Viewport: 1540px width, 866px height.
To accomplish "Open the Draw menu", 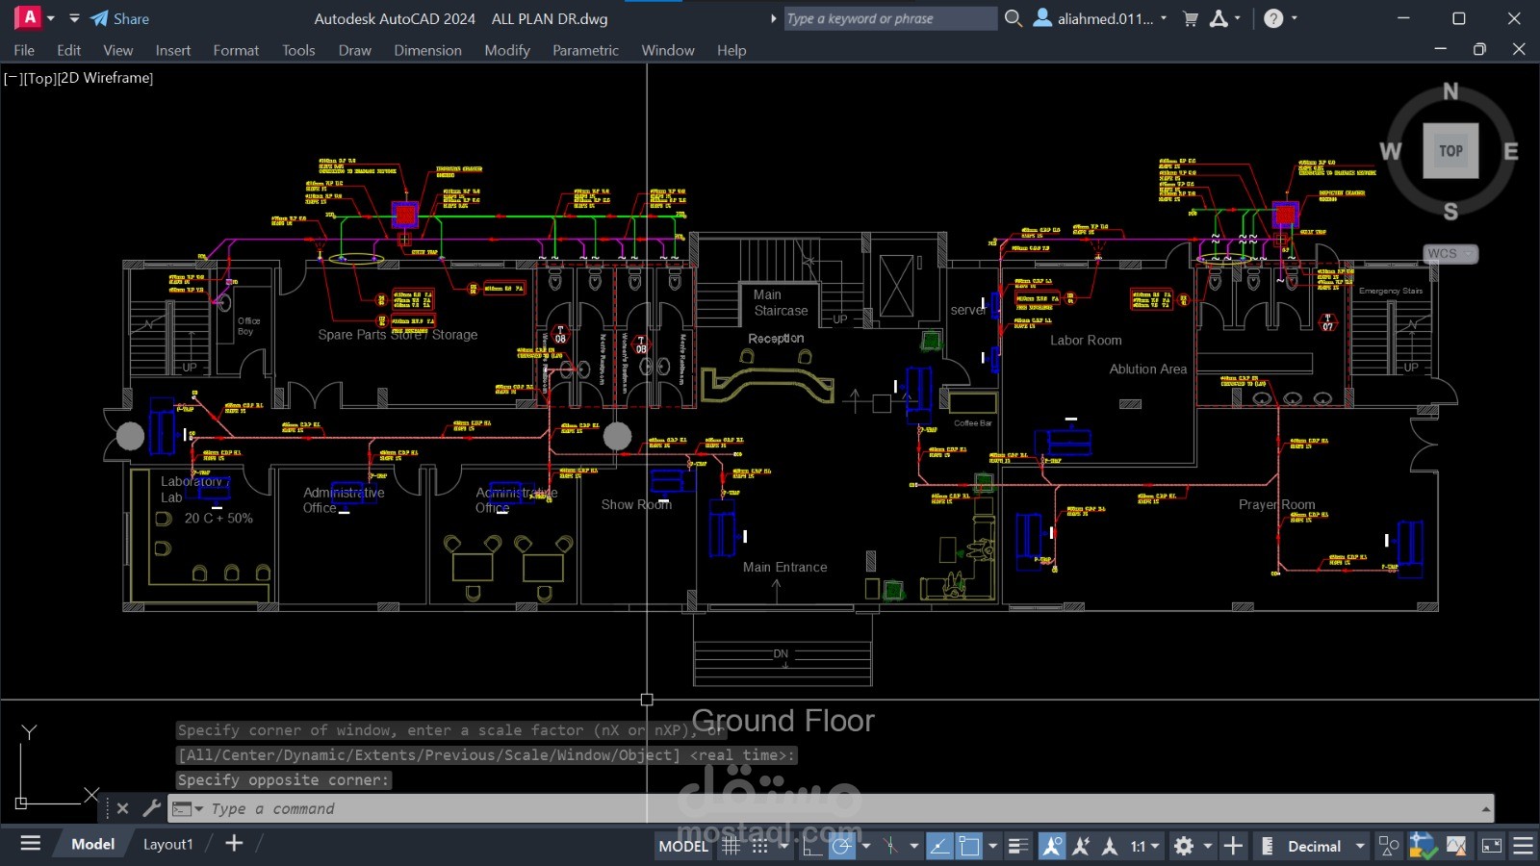I will point(354,50).
